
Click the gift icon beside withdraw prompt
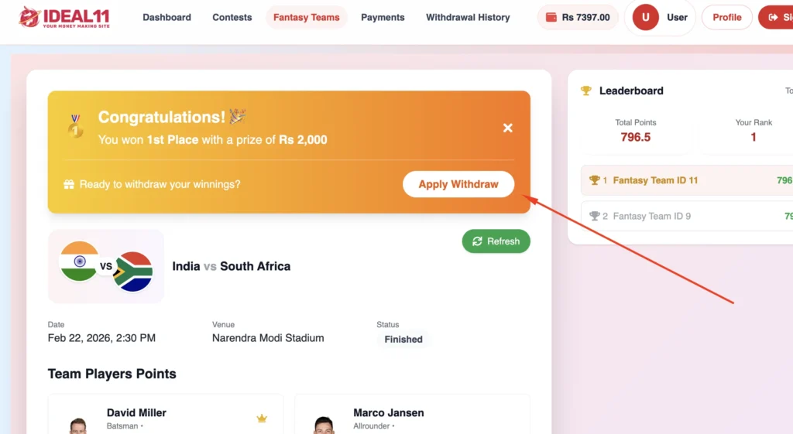[69, 184]
